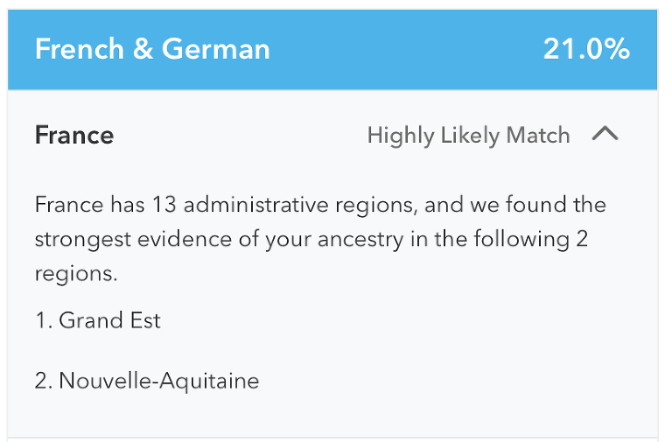Viewport: 672px width, 442px height.
Task: Click the word 'Est' in first region
Action: coord(146,320)
